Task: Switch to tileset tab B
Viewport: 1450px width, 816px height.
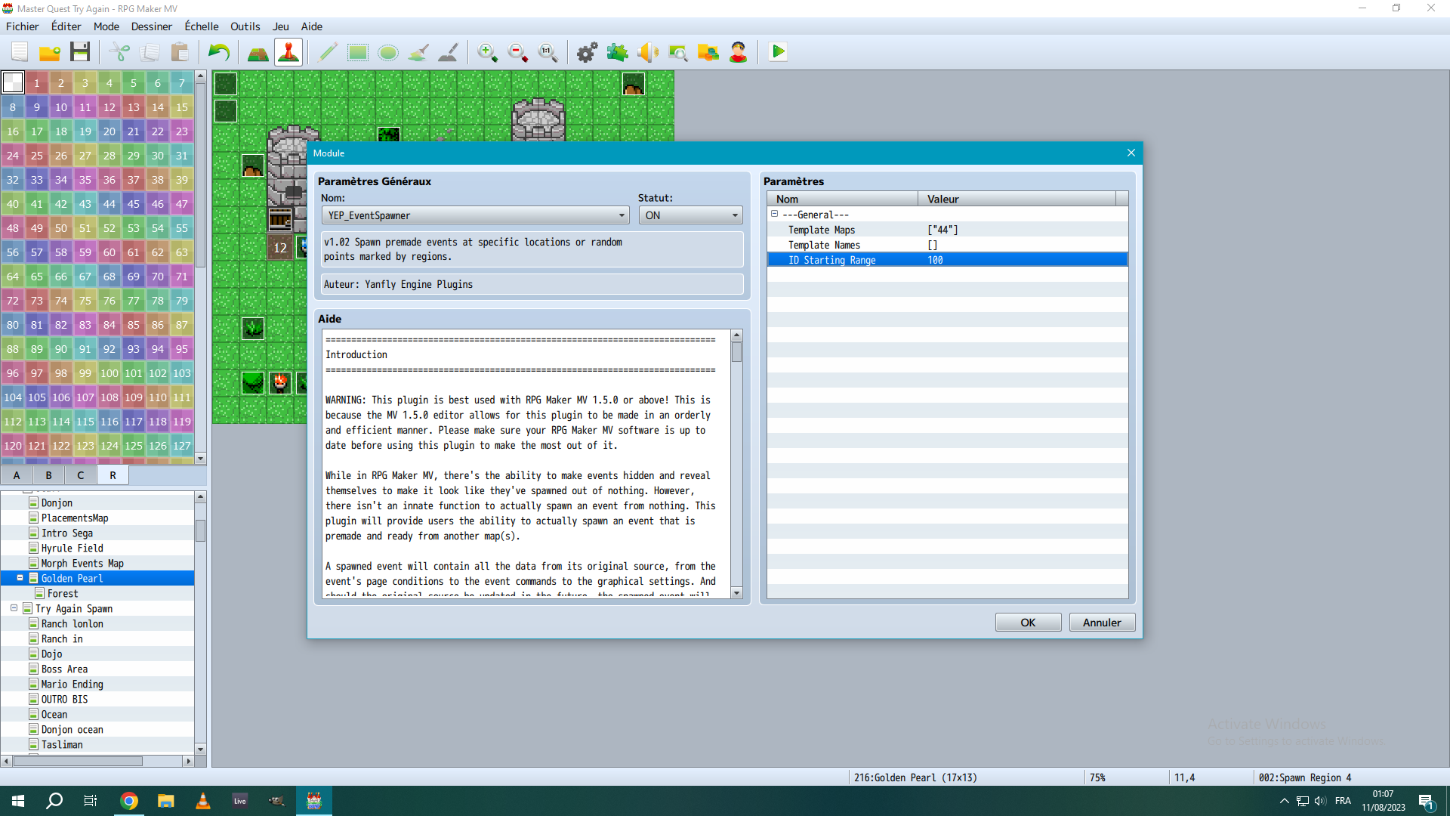Action: click(49, 475)
